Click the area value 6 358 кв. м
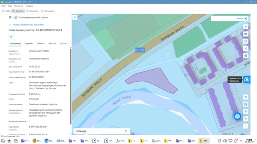This screenshot has height=144, width=257. [x=35, y=94]
